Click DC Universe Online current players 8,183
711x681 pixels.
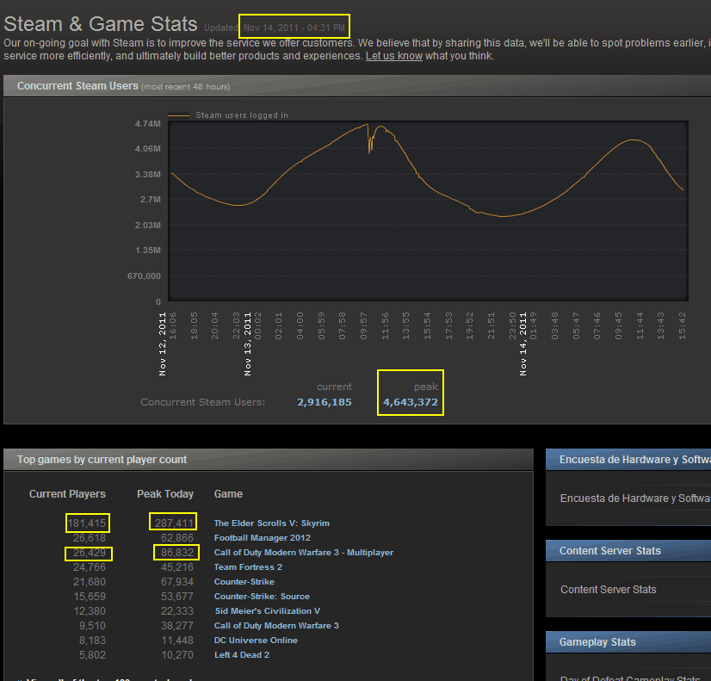click(x=92, y=641)
